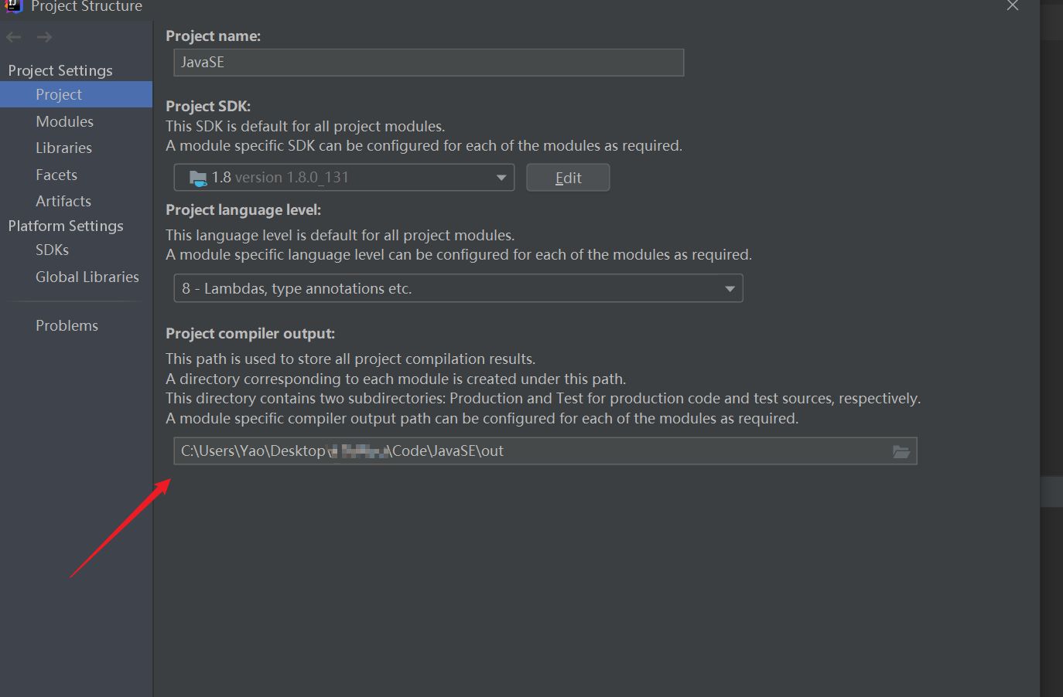Click the Project name input field
This screenshot has width=1063, height=697.
pos(429,63)
